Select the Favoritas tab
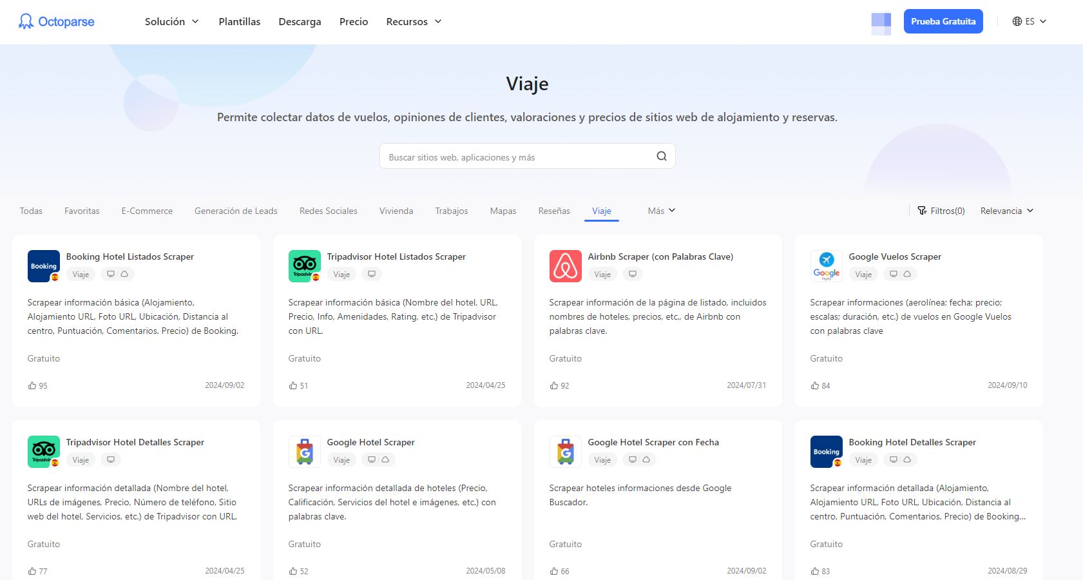Image resolution: width=1083 pixels, height=580 pixels. click(x=82, y=211)
